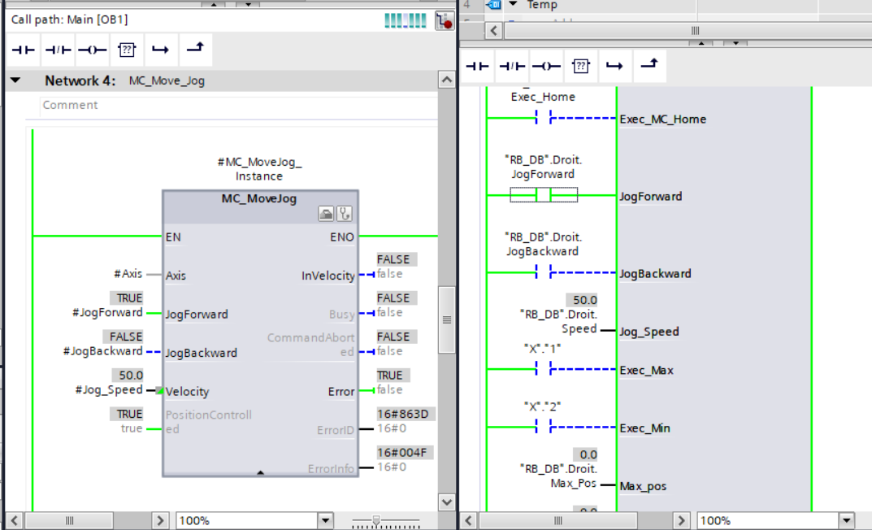Open MC_MoveJog diagnostics stethoscope icon
Screen dimensions: 872x530
pos(345,214)
